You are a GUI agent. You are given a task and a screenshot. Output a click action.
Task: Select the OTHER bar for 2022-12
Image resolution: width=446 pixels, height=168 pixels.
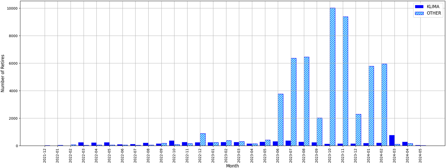pyautogui.click(x=203, y=140)
